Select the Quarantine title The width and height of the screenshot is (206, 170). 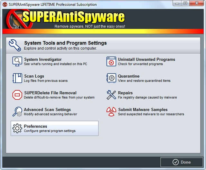(x=129, y=76)
